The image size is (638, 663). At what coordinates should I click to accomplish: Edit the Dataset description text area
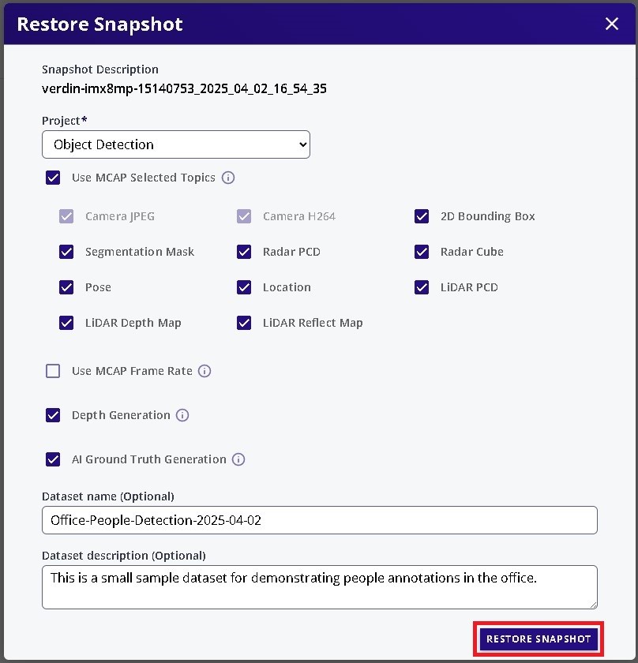coord(320,587)
